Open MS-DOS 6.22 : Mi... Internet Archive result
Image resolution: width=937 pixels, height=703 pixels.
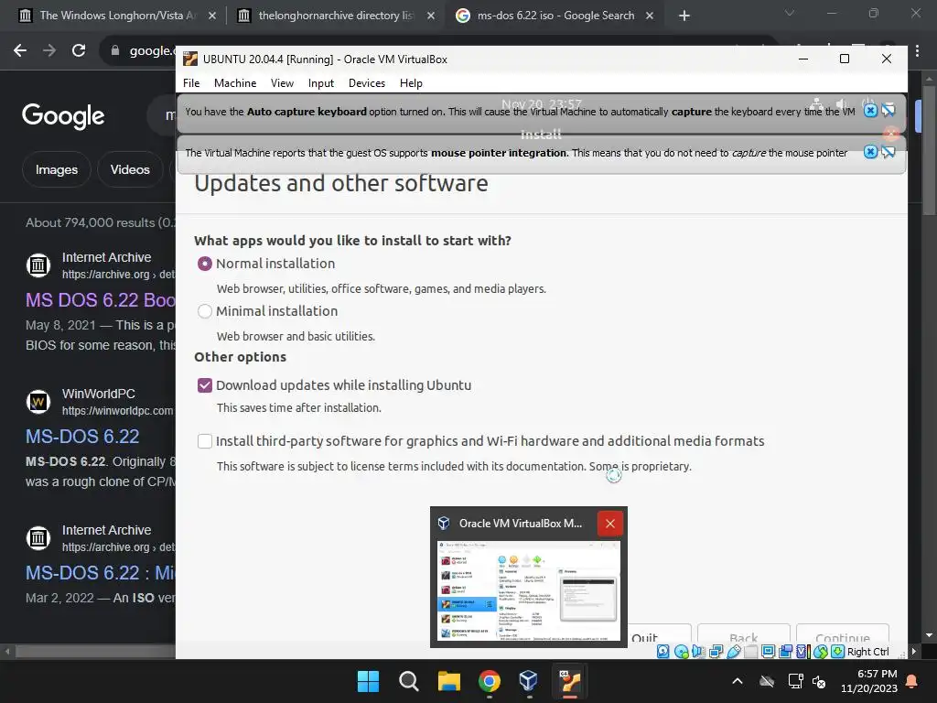tap(101, 573)
